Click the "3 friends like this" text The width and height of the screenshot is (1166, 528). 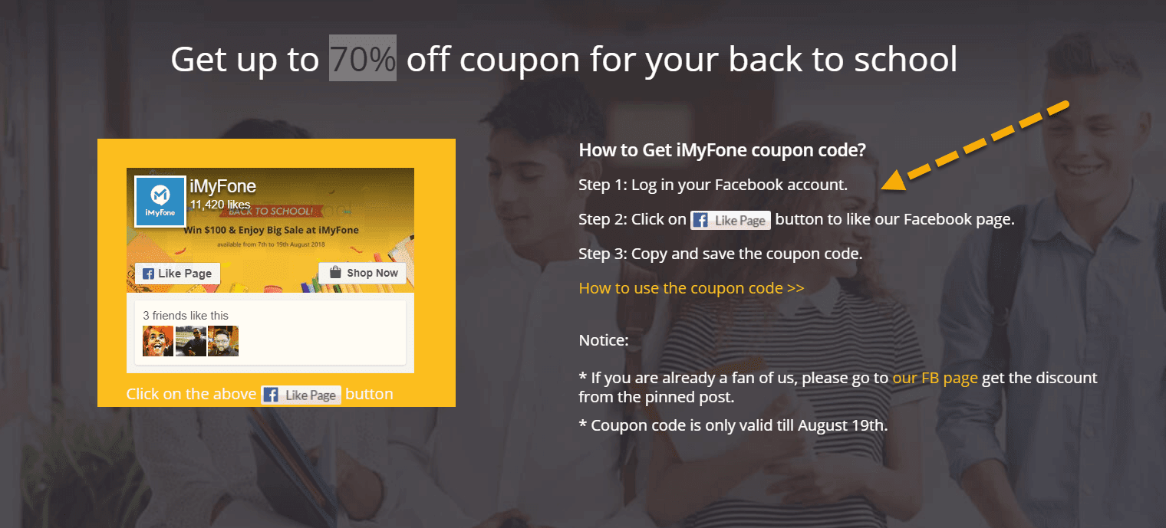coord(186,316)
